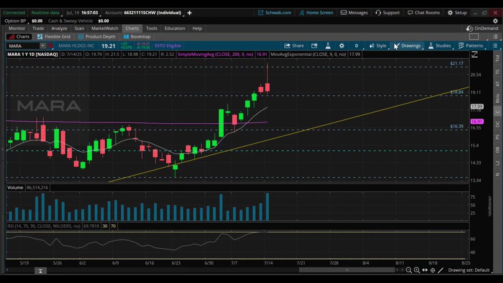Collapse lower panel with the up-arrow button
Screen dimensions: 503x283
[40, 271]
